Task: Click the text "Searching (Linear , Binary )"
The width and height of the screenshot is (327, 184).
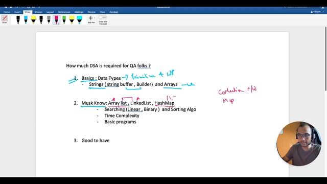Action: point(132,109)
